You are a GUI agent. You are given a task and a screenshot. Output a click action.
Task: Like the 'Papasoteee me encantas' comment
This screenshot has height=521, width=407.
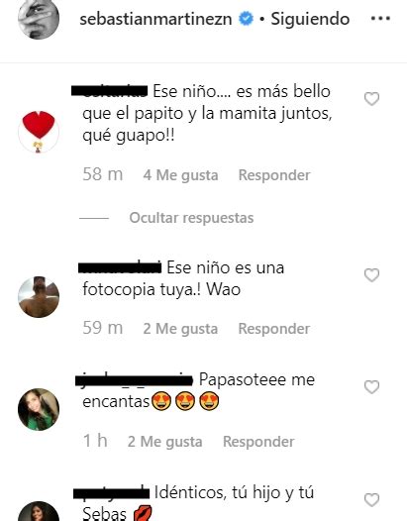click(371, 386)
